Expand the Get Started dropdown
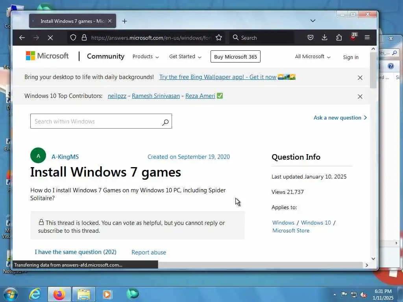The height and width of the screenshot is (302, 403). pyautogui.click(x=185, y=57)
